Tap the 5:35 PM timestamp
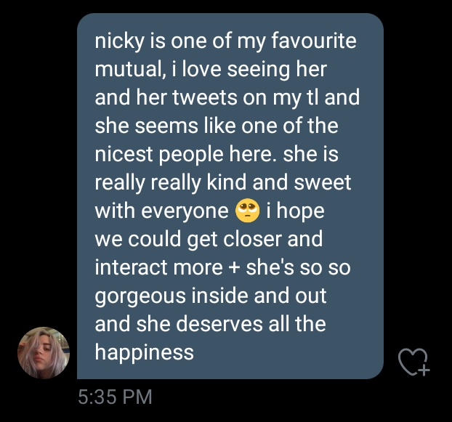The width and height of the screenshot is (452, 422). (115, 397)
